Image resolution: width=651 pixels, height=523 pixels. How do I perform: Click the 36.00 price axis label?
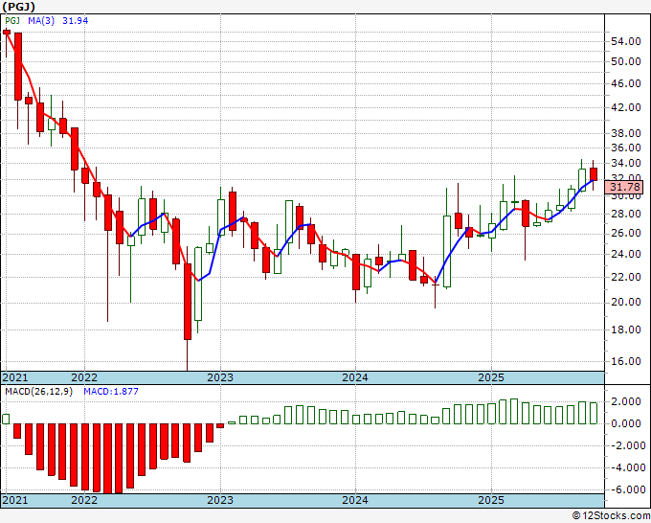pos(626,148)
